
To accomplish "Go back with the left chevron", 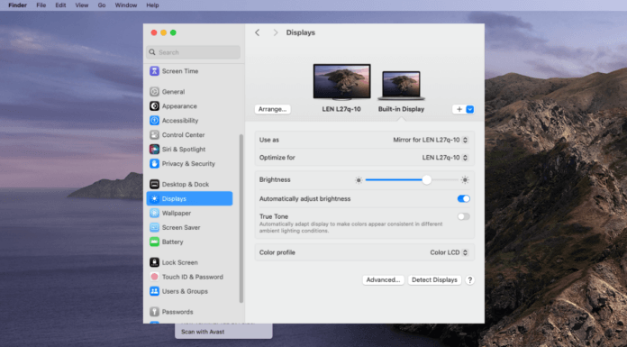I will click(x=257, y=32).
